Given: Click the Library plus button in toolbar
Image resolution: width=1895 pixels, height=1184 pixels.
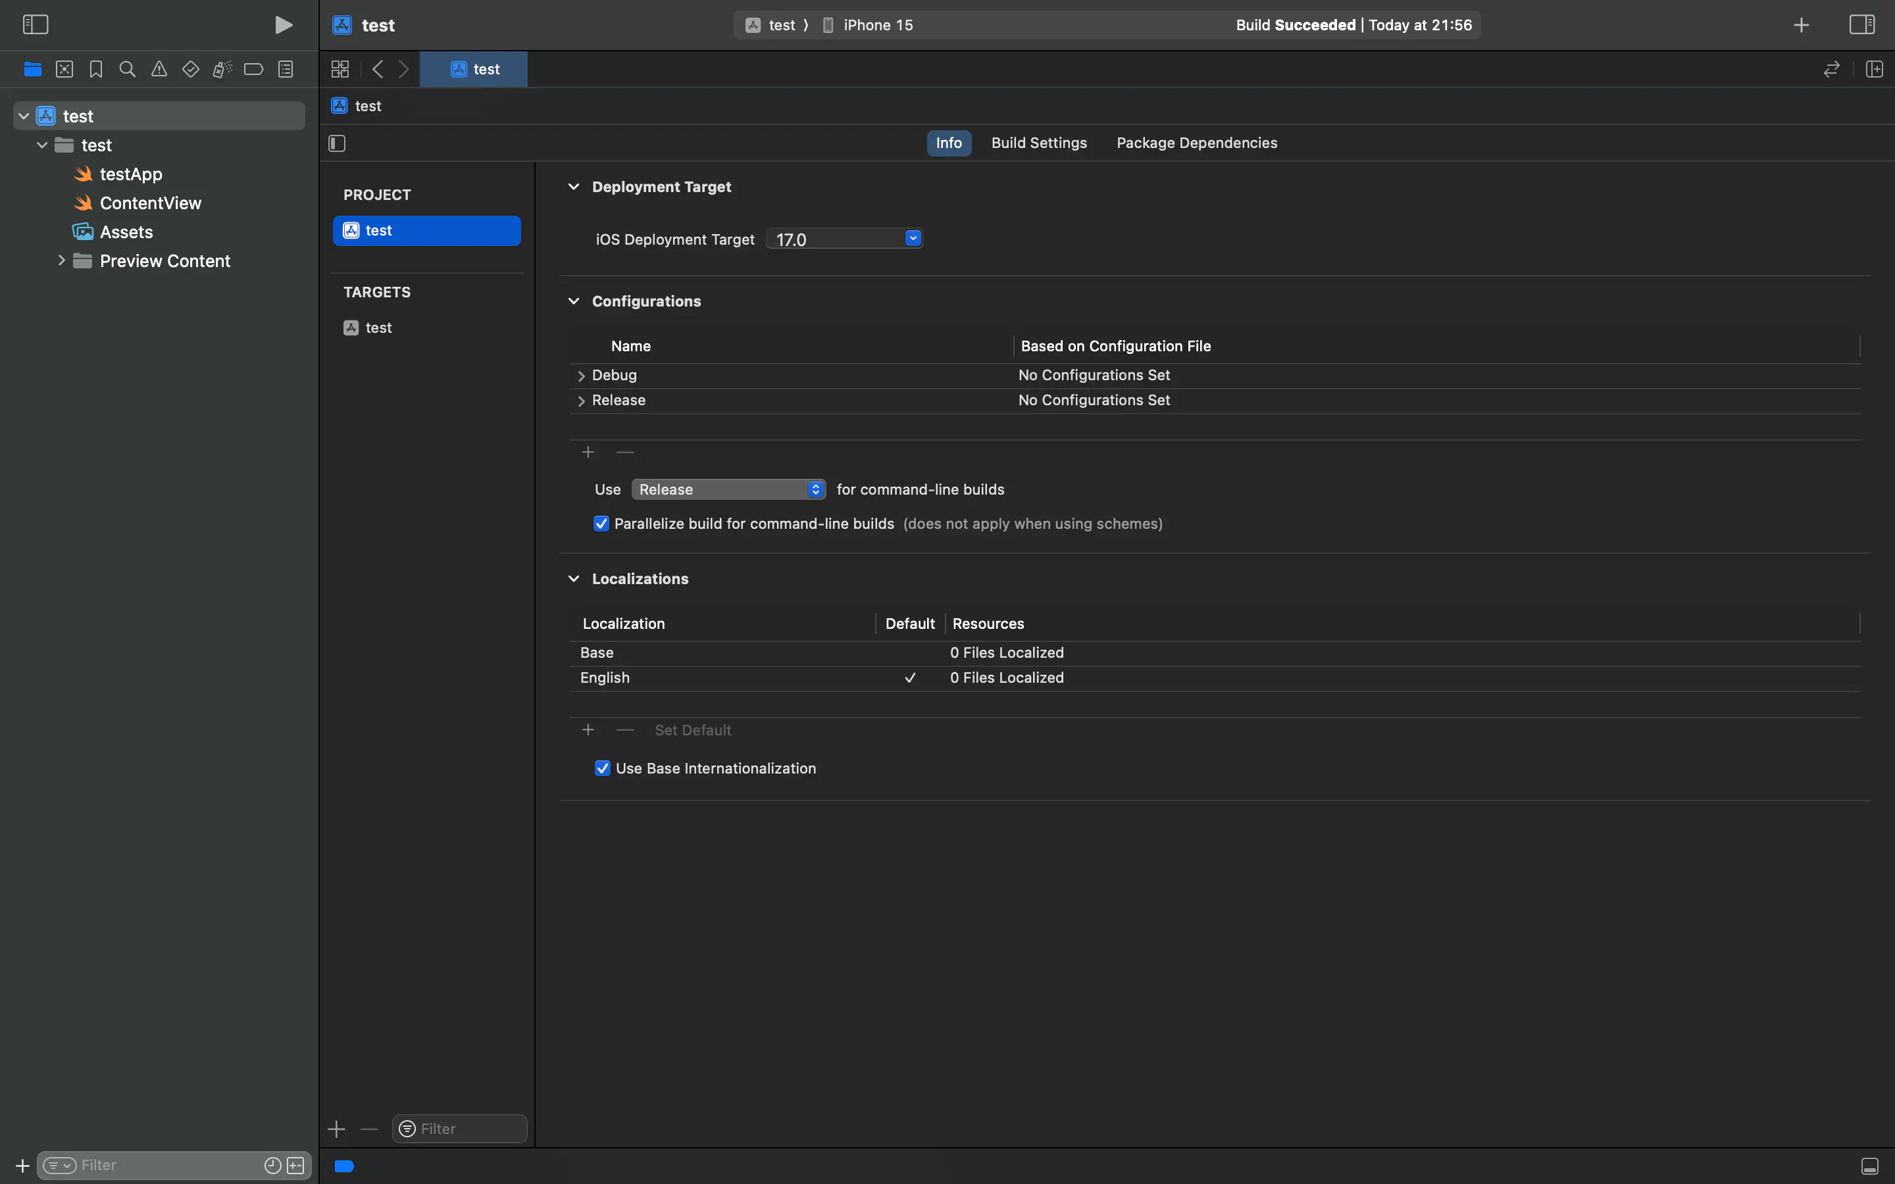Looking at the screenshot, I should coord(1801,25).
